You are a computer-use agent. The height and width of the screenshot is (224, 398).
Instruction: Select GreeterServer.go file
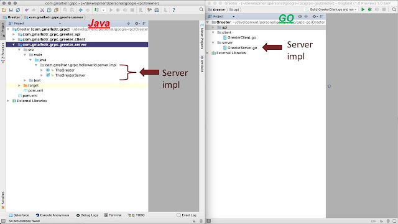click(242, 48)
